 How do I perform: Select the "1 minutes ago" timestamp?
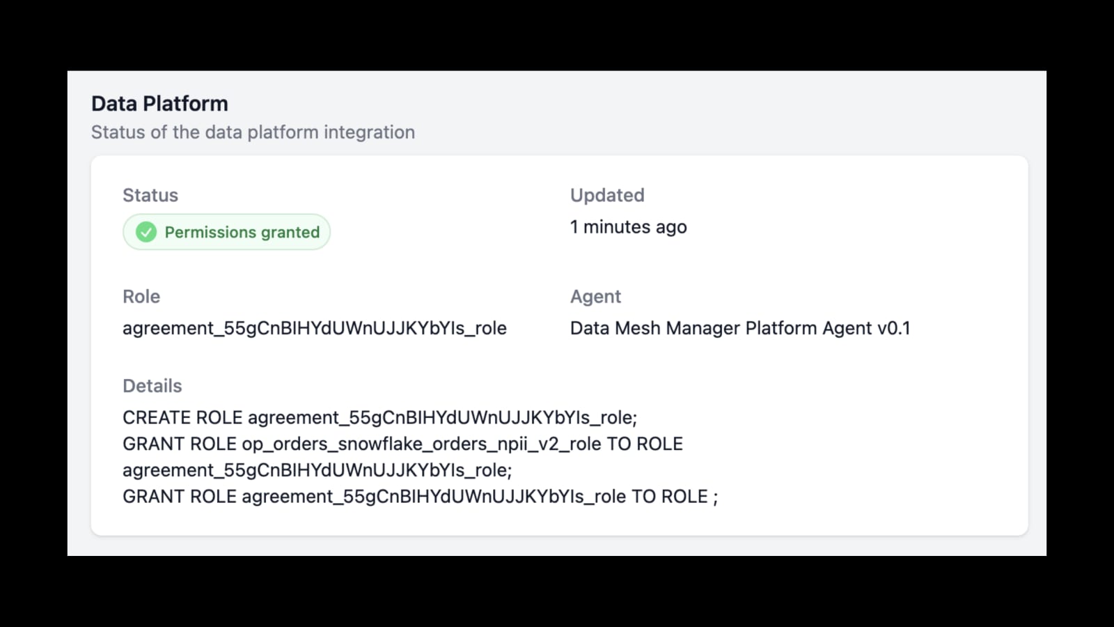click(628, 227)
